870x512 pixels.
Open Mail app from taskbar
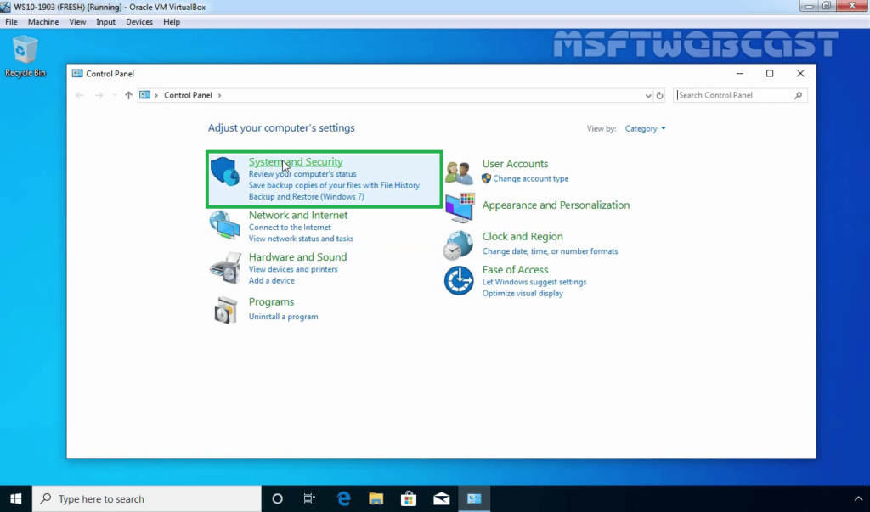pyautogui.click(x=442, y=498)
